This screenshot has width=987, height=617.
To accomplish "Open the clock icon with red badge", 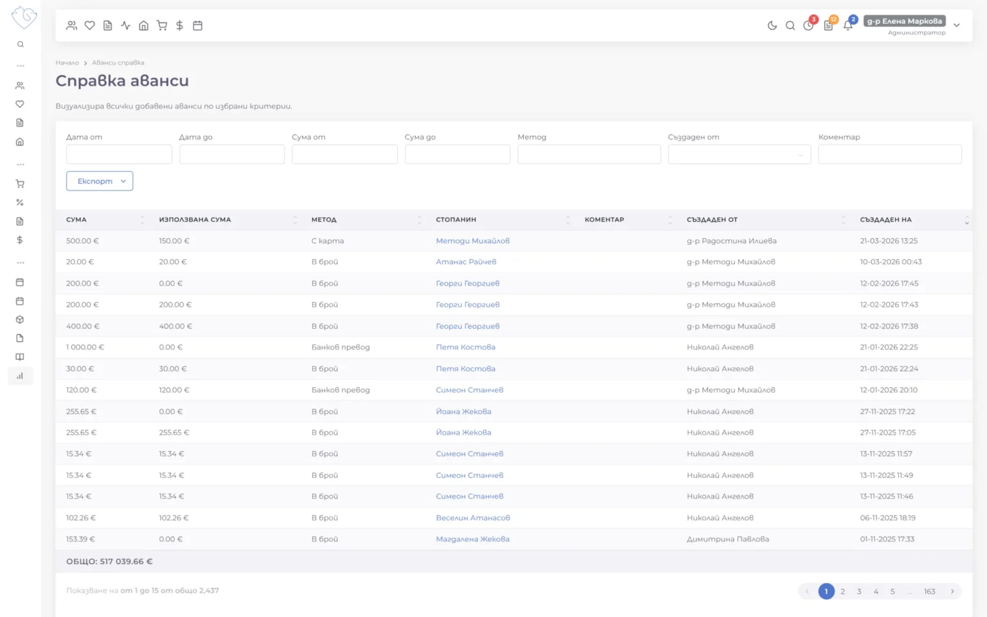I will pos(809,25).
